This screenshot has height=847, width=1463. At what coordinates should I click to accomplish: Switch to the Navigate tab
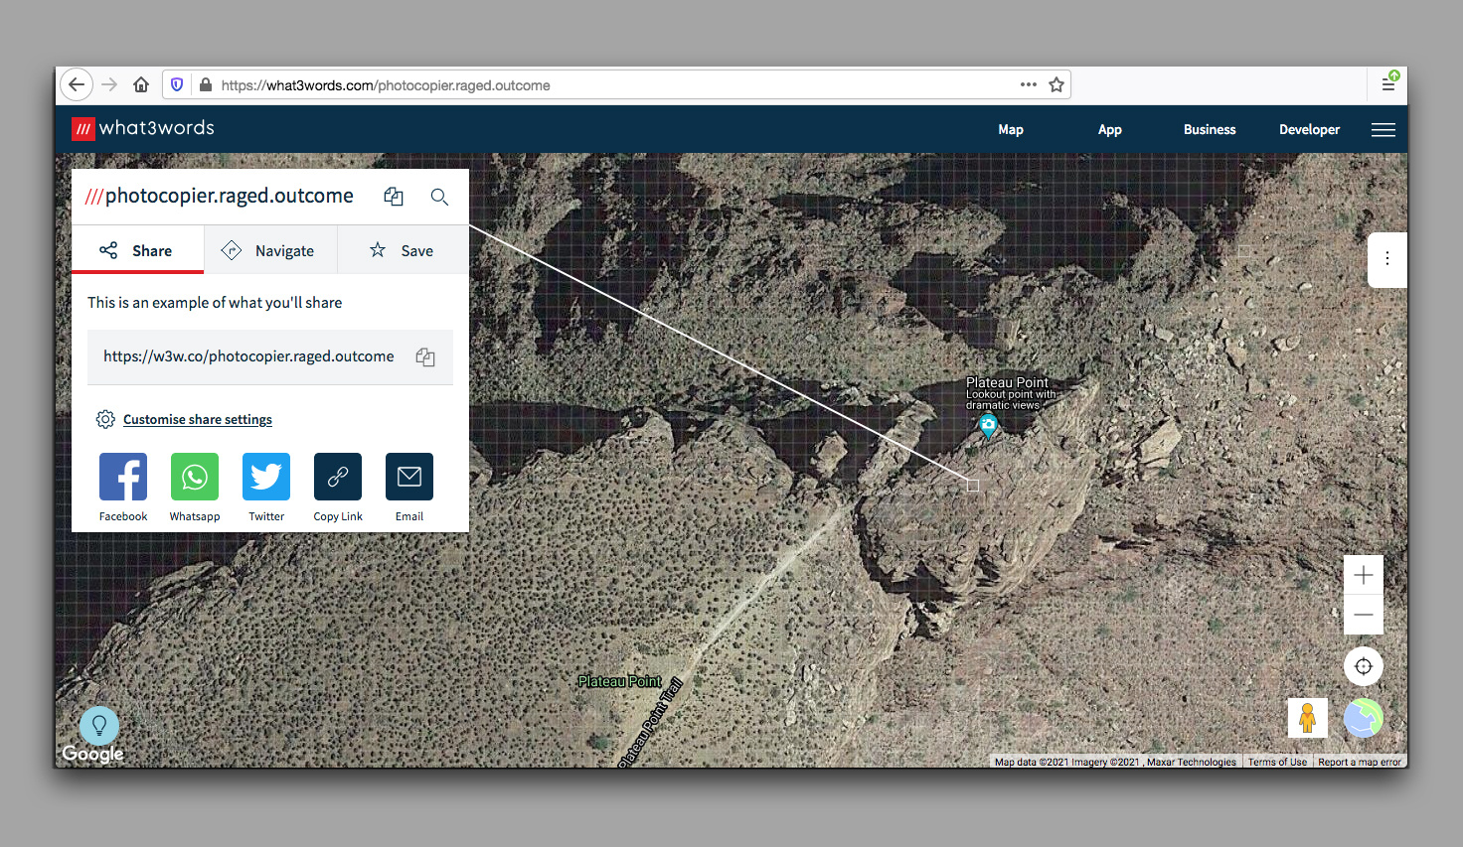[x=270, y=250]
